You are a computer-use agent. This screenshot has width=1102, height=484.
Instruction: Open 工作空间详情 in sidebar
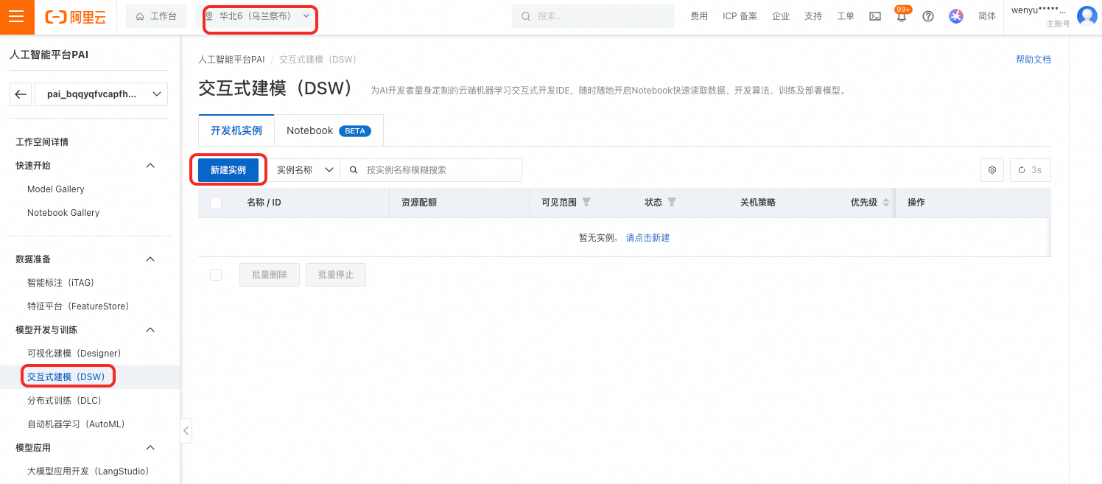[x=42, y=142]
